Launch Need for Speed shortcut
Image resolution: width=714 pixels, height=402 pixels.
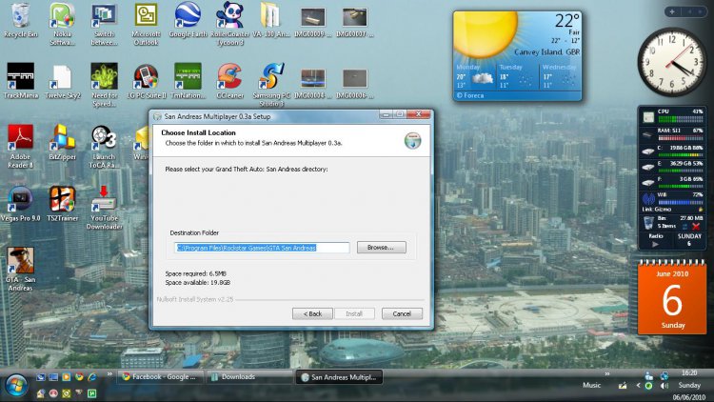click(x=105, y=85)
